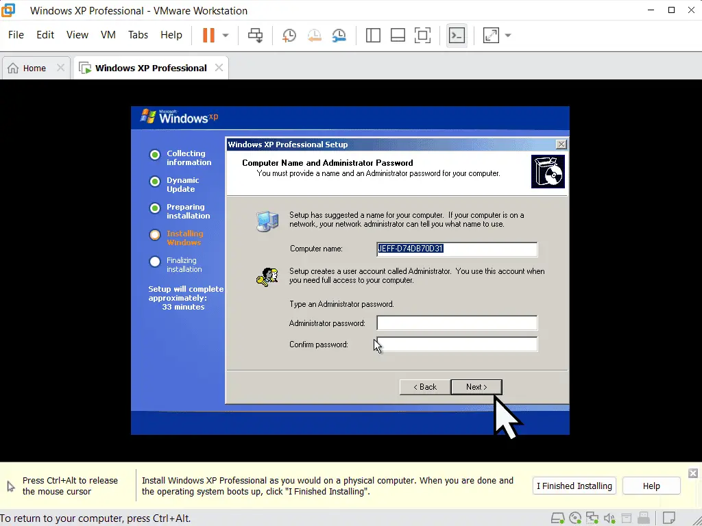702x526 pixels.
Task: Open the message log icon in status bar
Action: (x=669, y=518)
